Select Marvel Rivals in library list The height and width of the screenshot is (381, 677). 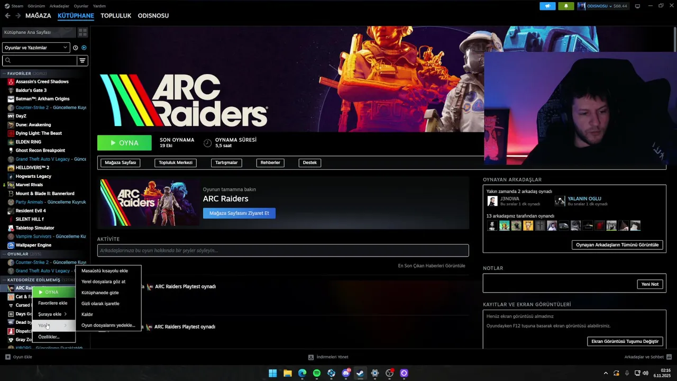(x=29, y=185)
